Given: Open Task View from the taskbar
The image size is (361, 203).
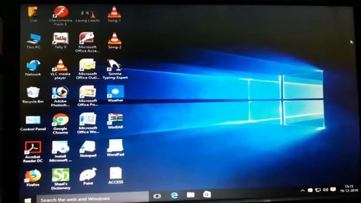Looking at the screenshot, I should [157, 196].
